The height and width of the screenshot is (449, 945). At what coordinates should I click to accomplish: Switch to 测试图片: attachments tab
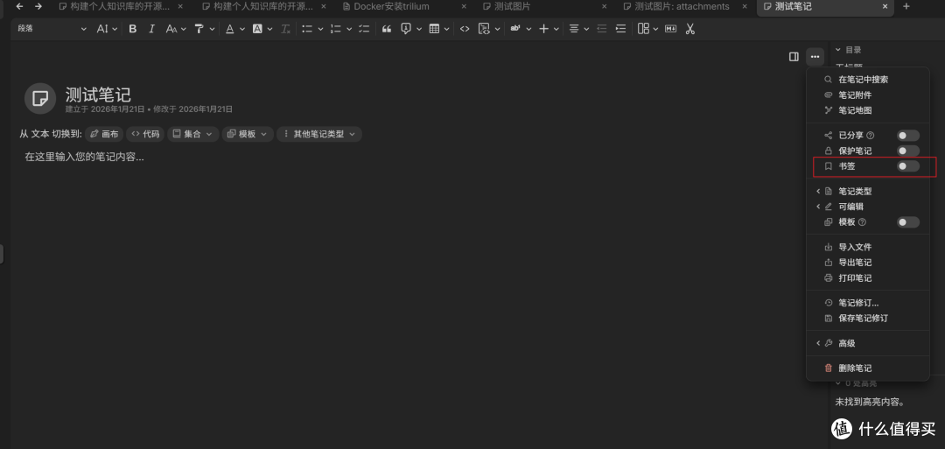pyautogui.click(x=685, y=6)
